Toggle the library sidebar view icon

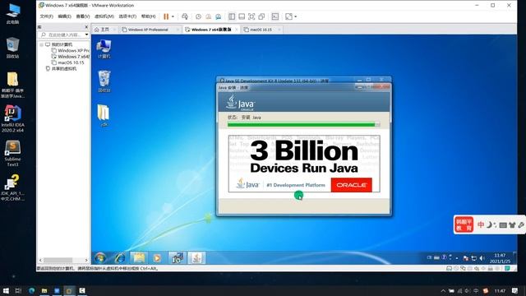pyautogui.click(x=232, y=16)
